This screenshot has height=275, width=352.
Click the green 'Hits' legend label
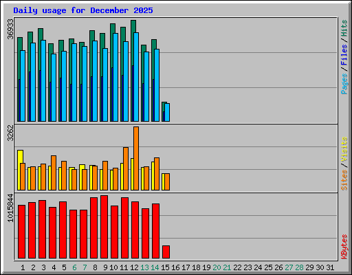[344, 28]
